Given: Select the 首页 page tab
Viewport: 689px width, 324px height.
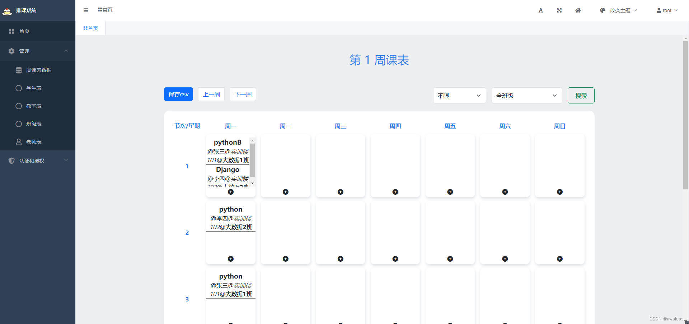Looking at the screenshot, I should click(x=90, y=28).
